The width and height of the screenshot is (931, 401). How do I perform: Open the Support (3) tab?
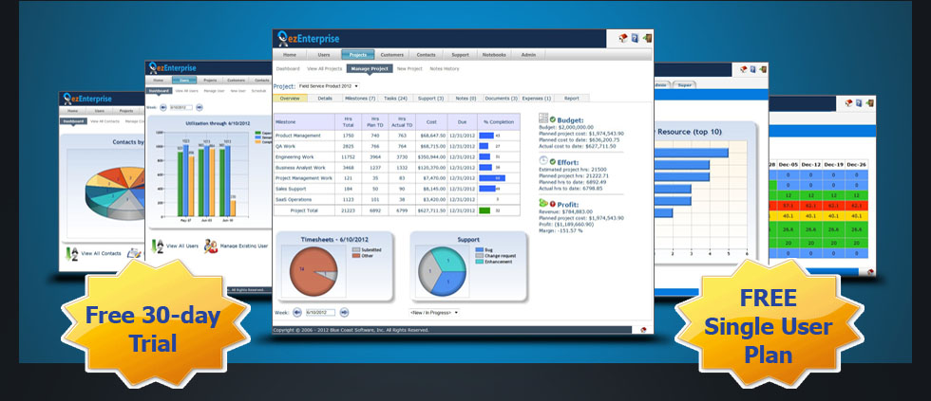430,99
